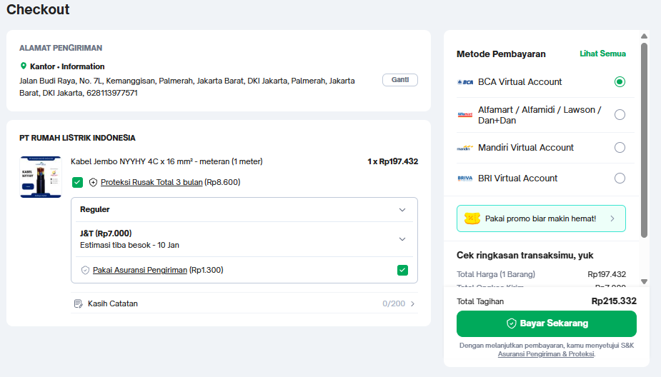The image size is (661, 377).
Task: Open promo list via the promo banner arrow
Action: 612,218
